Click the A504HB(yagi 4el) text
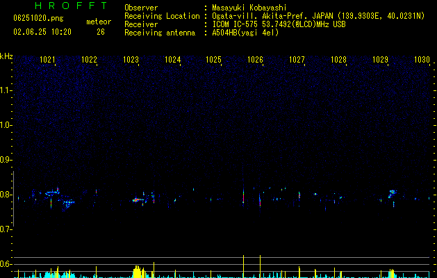The height and width of the screenshot is (278, 437). pyautogui.click(x=245, y=33)
